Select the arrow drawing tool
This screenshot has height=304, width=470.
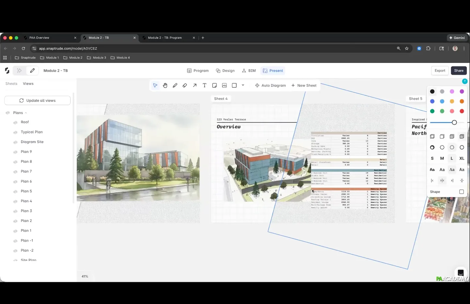click(195, 85)
